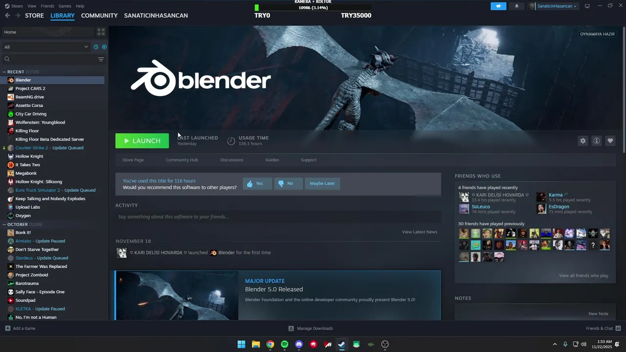Open the announcements megaphone button
Screen dimensions: 626x352
pyautogui.click(x=498, y=6)
